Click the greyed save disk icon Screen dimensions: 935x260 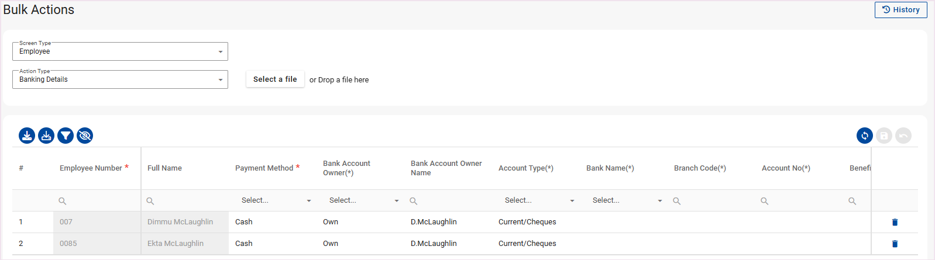(x=884, y=136)
